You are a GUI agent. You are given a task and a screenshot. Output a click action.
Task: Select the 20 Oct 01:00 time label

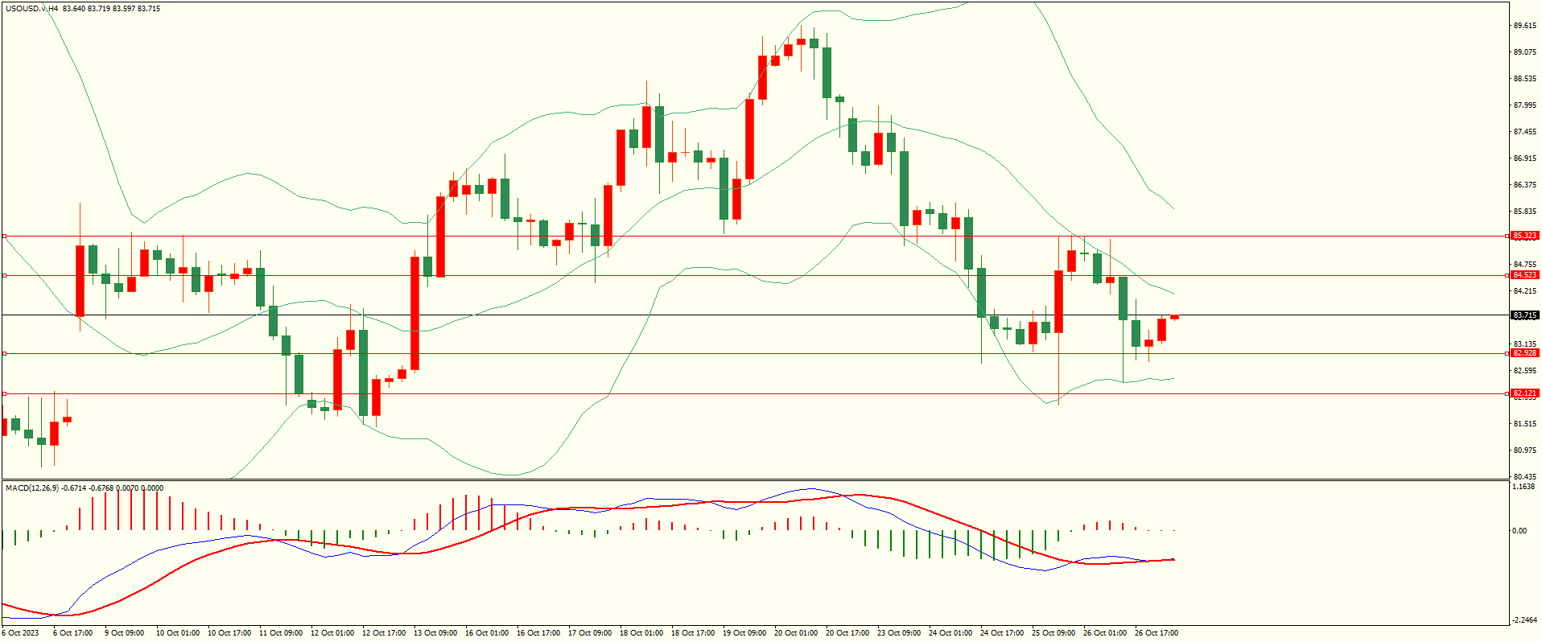(x=796, y=633)
